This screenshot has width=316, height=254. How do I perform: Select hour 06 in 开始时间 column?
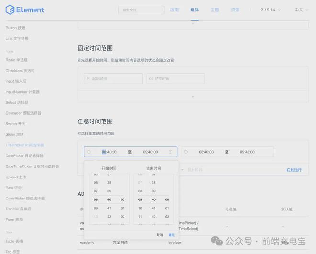click(x=96, y=183)
